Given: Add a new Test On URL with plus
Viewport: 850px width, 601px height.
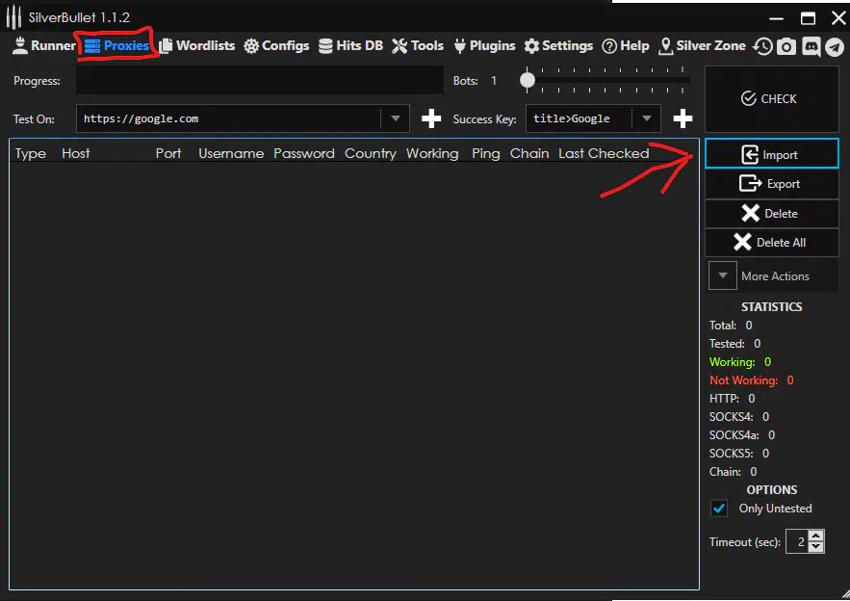Looking at the screenshot, I should (x=431, y=118).
